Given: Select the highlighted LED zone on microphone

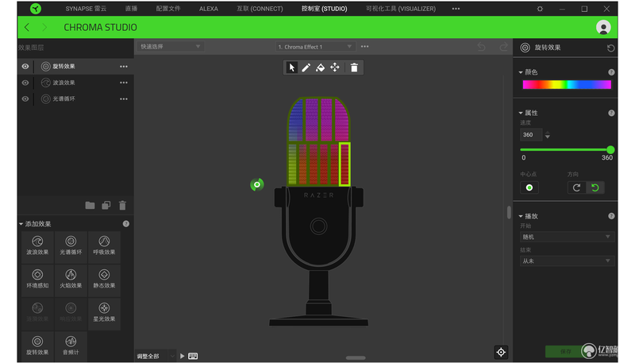Looking at the screenshot, I should [x=344, y=164].
